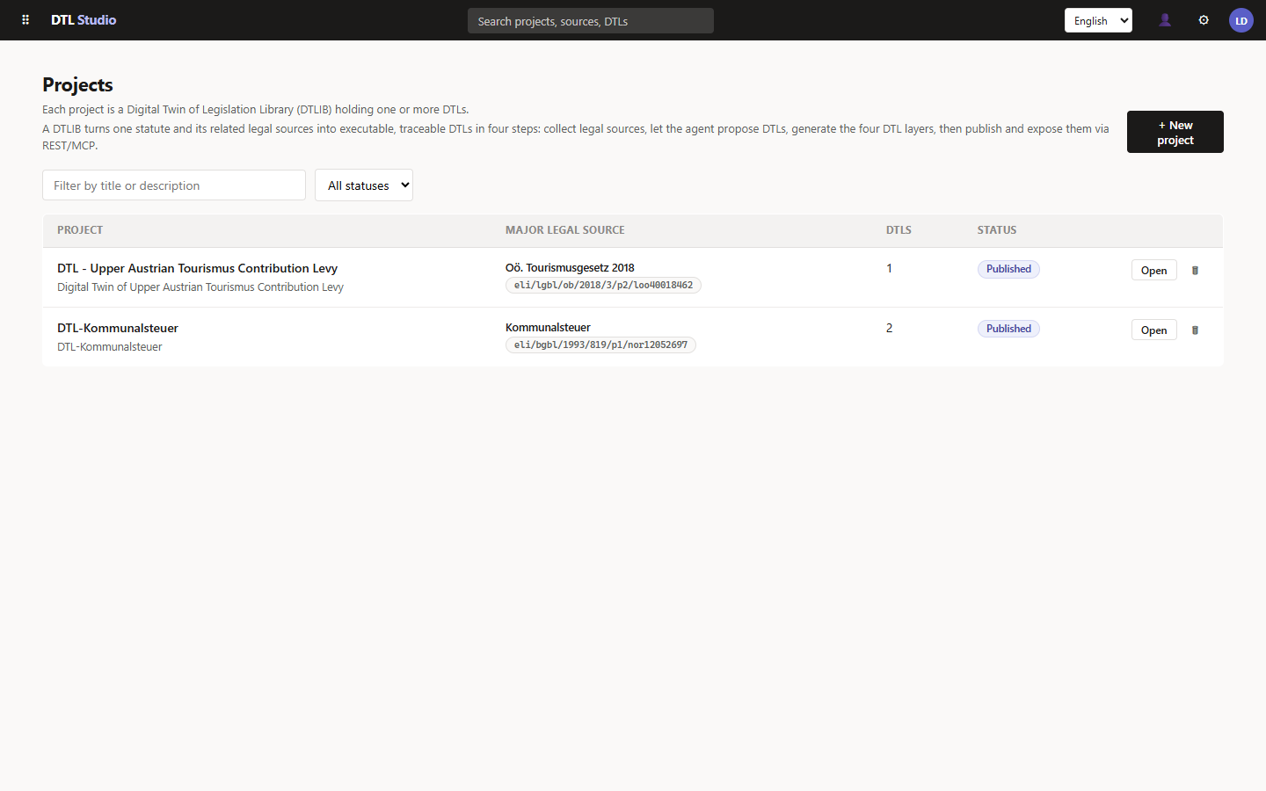Image resolution: width=1266 pixels, height=791 pixels.
Task: Focus the Filter by title or description field
Action: 174,185
